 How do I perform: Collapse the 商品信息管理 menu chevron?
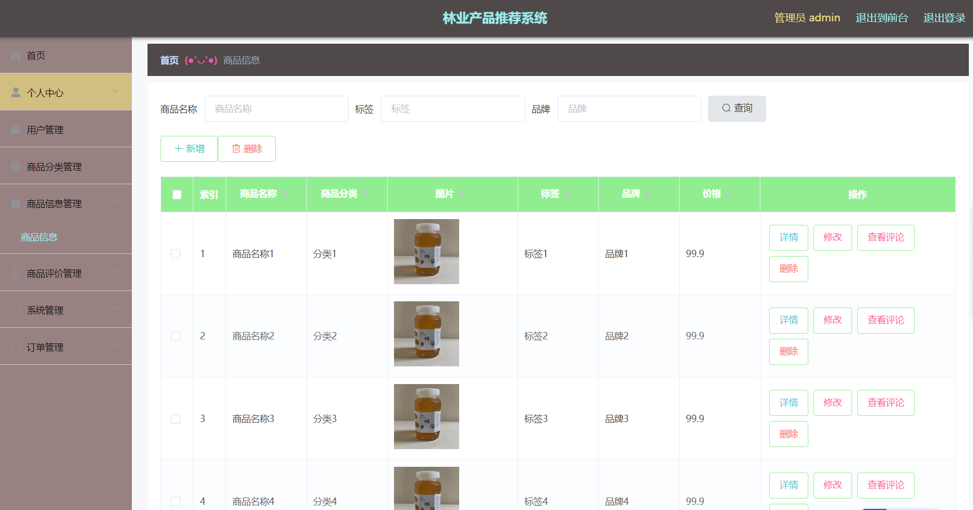click(x=115, y=202)
